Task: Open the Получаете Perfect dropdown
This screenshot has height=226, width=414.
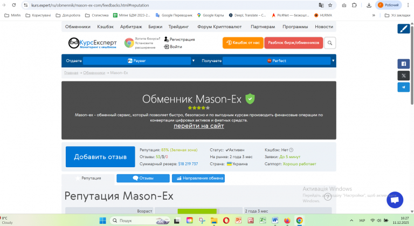Action: pyautogui.click(x=277, y=61)
